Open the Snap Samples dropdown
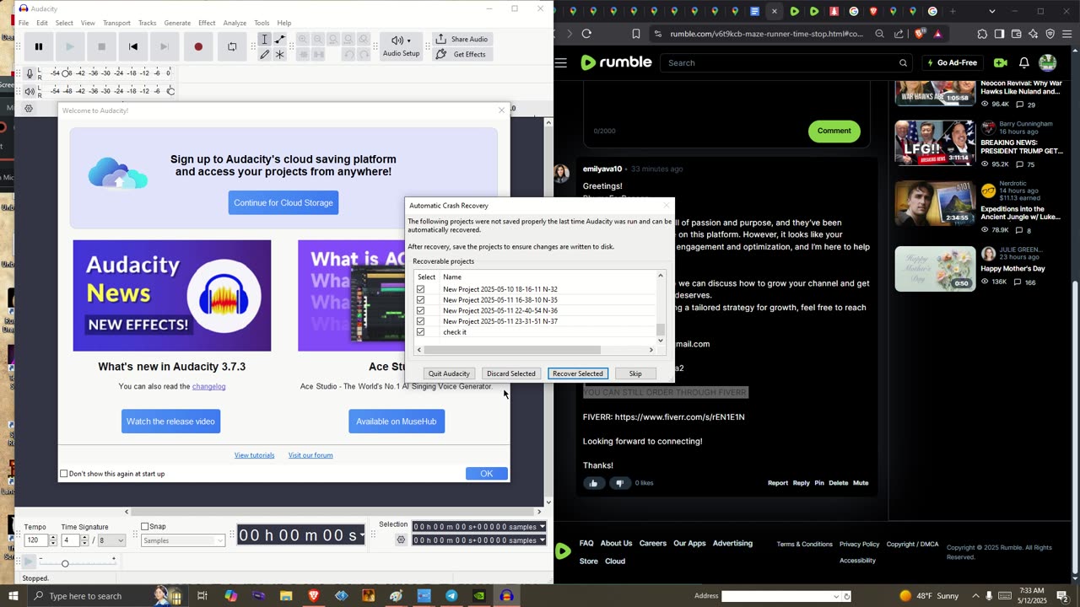The image size is (1080, 607). coord(182,540)
